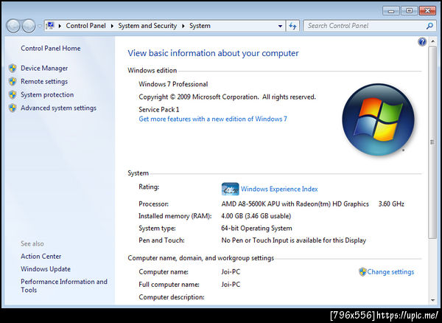Click the shield icon beside Remote settings

[13, 82]
